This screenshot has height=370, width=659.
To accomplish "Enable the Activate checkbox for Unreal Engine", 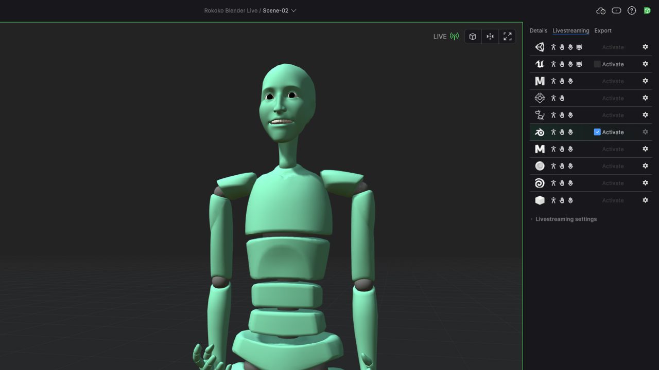I will point(597,64).
